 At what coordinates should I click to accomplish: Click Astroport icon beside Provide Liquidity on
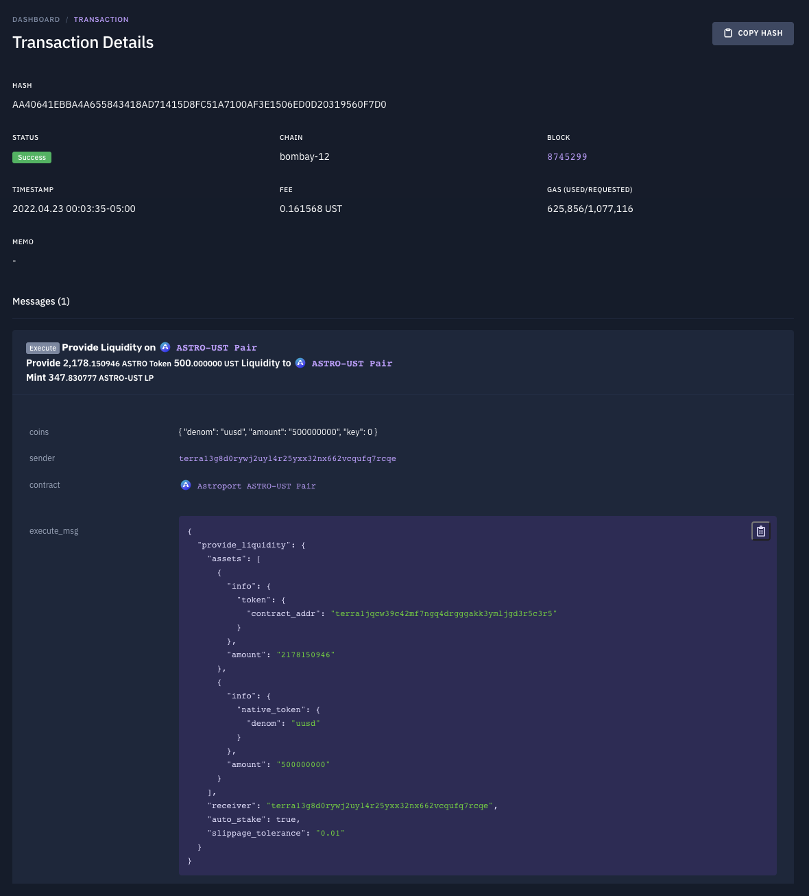point(165,347)
